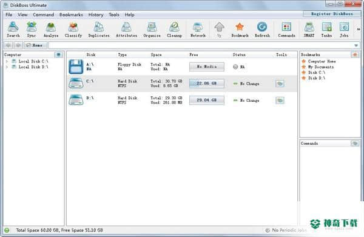
Task: Open the Commands toolbar item
Action: (286, 30)
